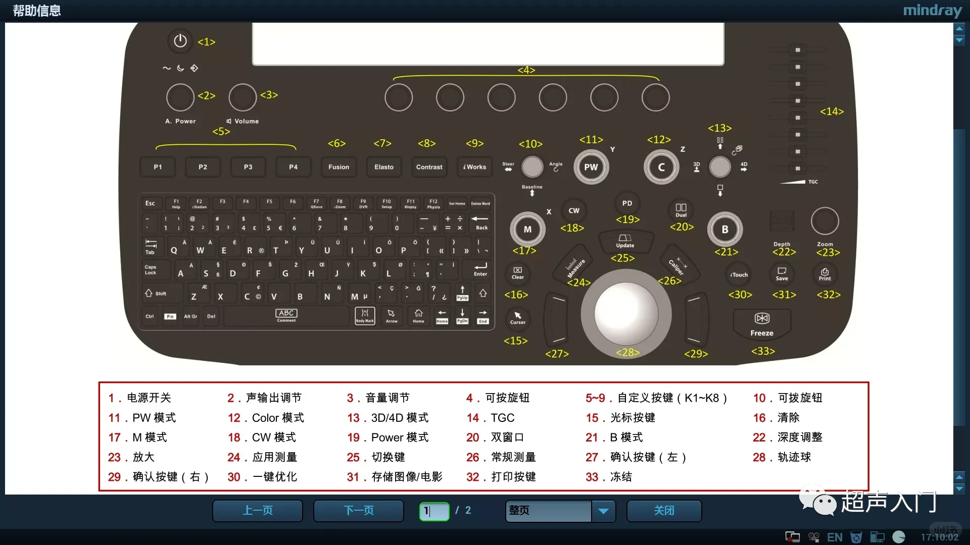
Task: Click the Elasto key on the panel
Action: pos(383,167)
